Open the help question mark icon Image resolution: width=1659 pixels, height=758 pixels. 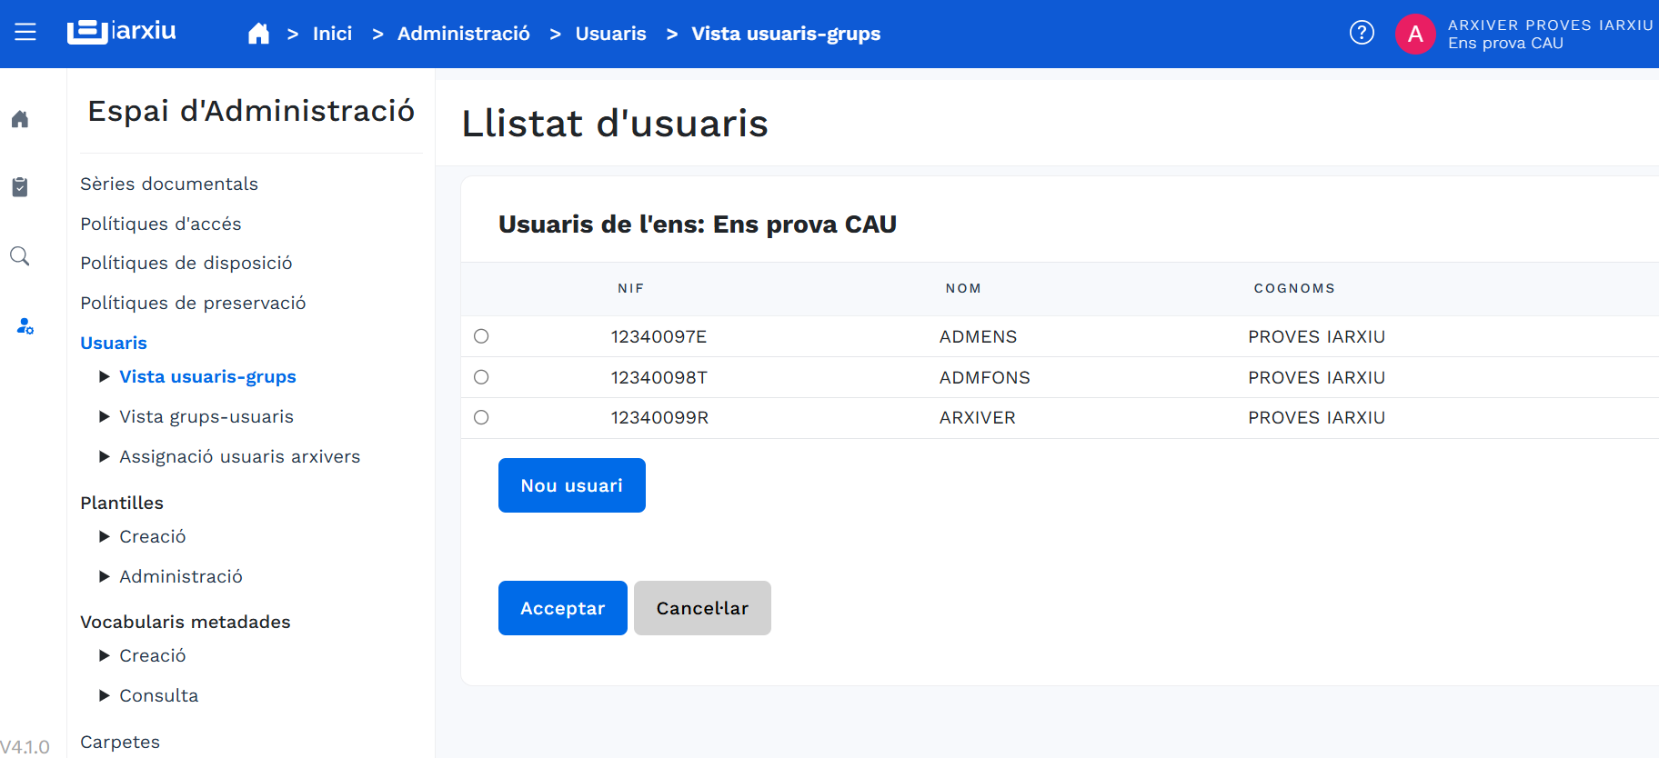pos(1362,33)
